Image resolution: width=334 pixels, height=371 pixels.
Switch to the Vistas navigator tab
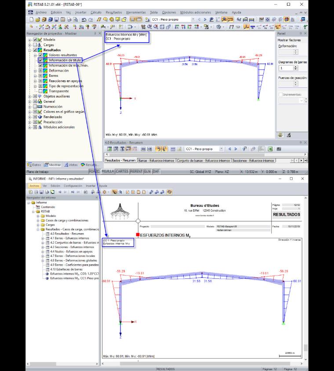(x=71, y=165)
